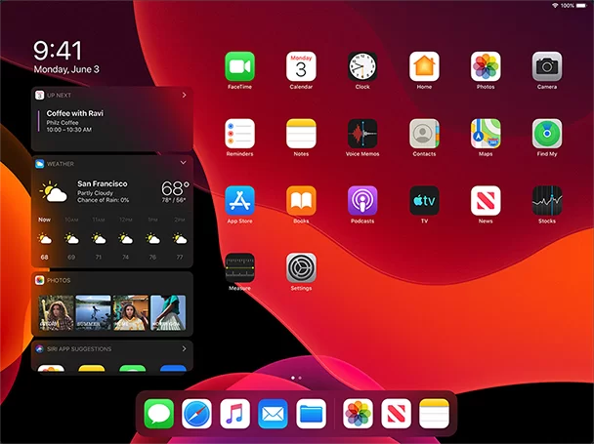Viewport: 594px width, 444px height.
Task: Open the Maps app
Action: click(x=486, y=134)
